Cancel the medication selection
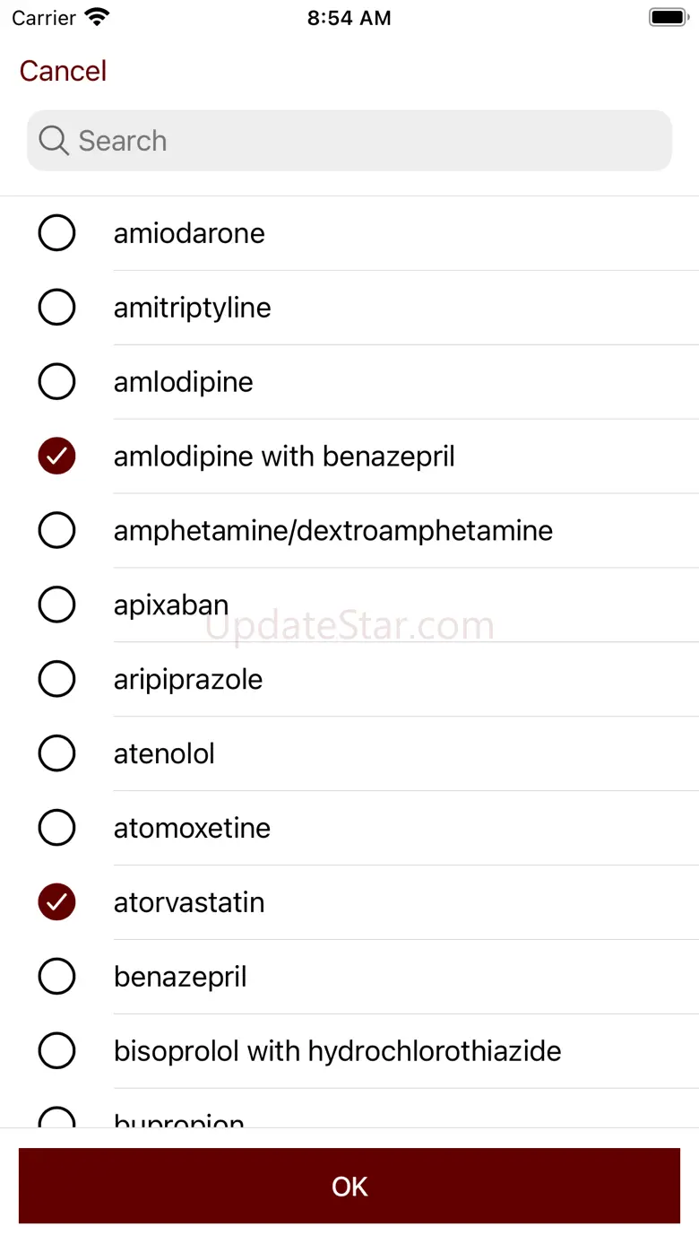699x1244 pixels. pyautogui.click(x=63, y=71)
